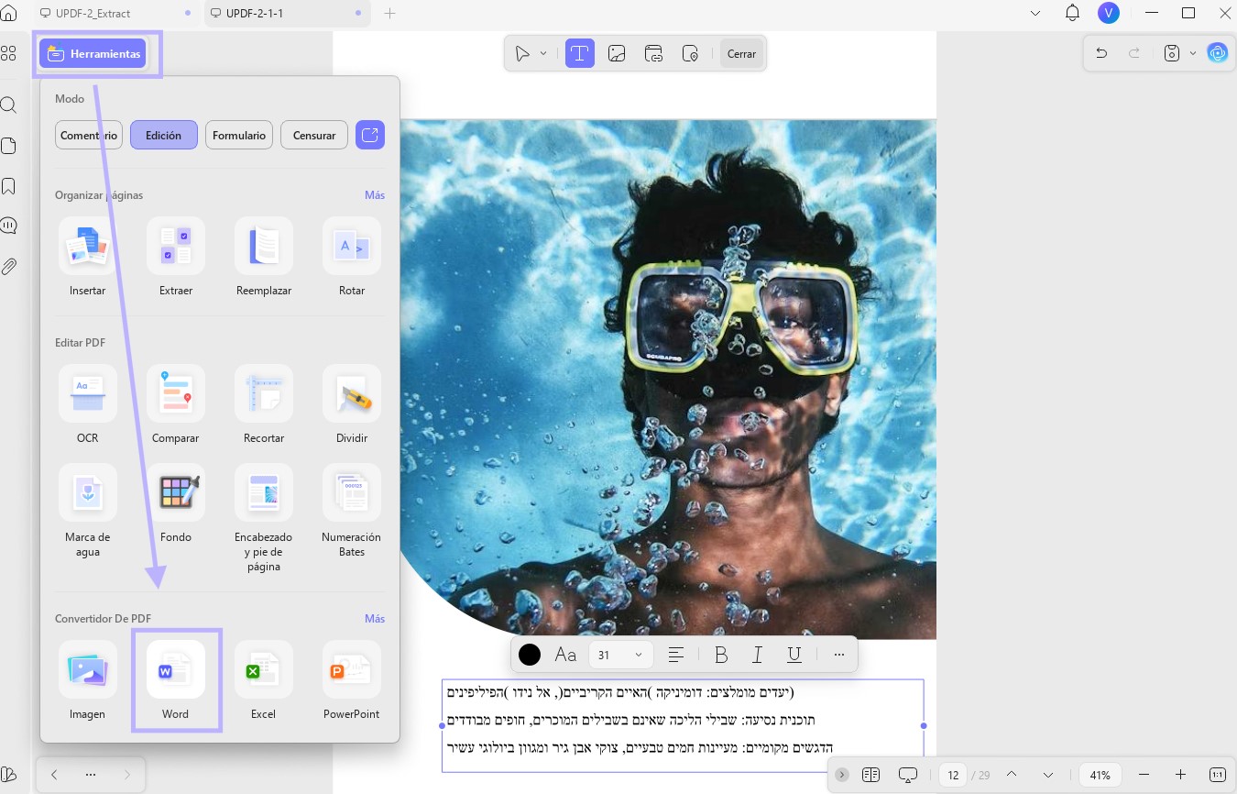This screenshot has width=1237, height=794.
Task: Go to the next page arrow
Action: [1048, 775]
